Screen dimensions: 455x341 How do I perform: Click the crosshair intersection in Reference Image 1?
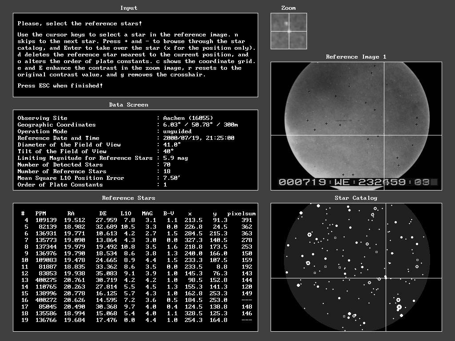[385, 135]
